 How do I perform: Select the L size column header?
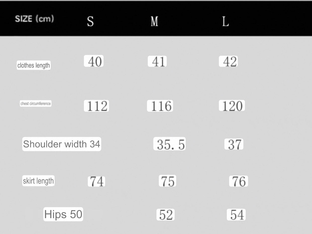coord(225,22)
